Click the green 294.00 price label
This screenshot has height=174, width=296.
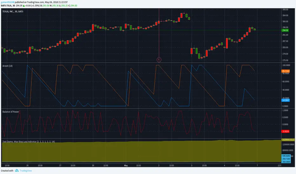pos(285,30)
